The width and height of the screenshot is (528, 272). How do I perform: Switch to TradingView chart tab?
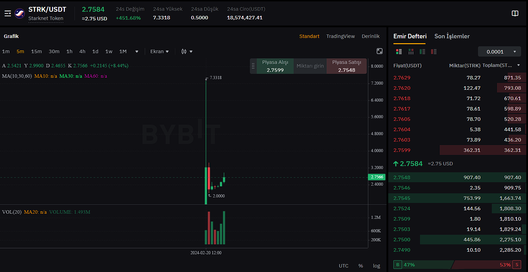pos(340,36)
